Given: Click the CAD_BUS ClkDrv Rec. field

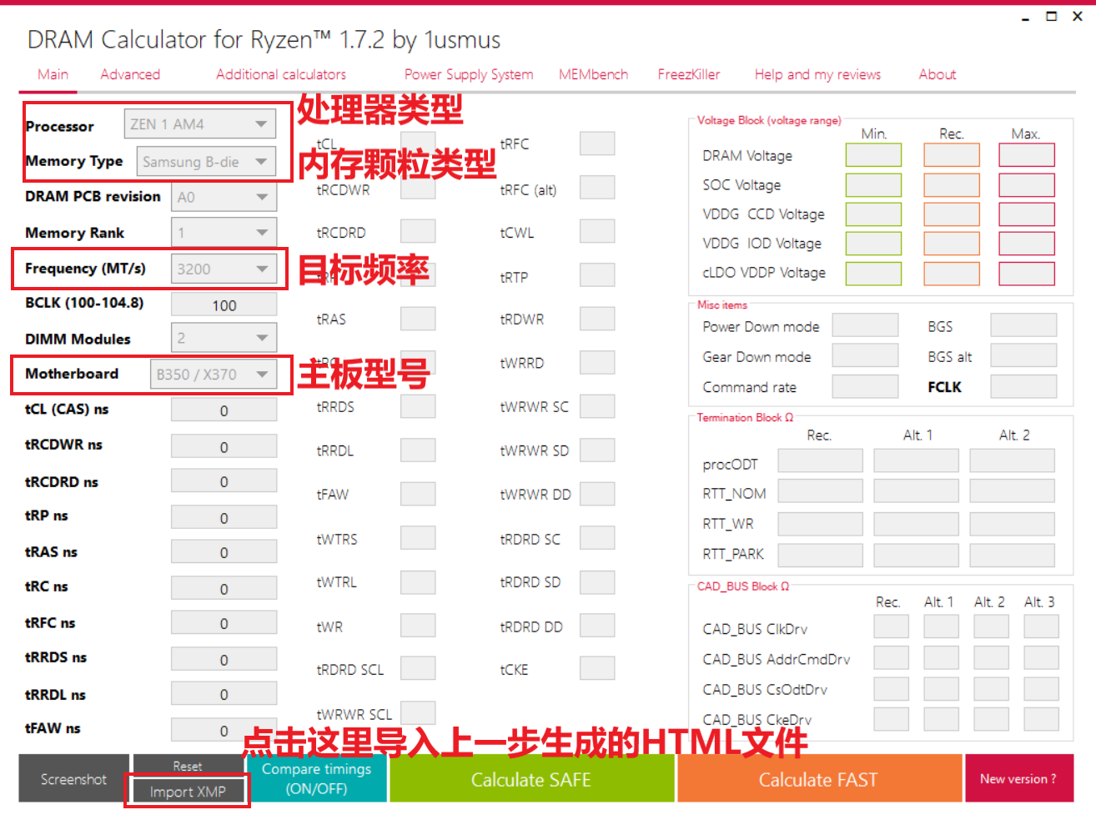Looking at the screenshot, I should 892,626.
